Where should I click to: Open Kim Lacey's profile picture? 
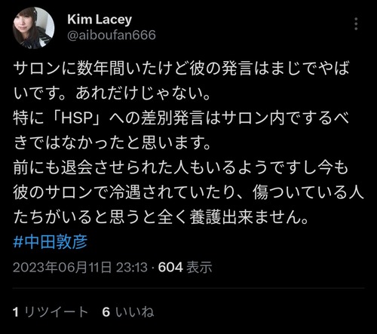coord(33,28)
